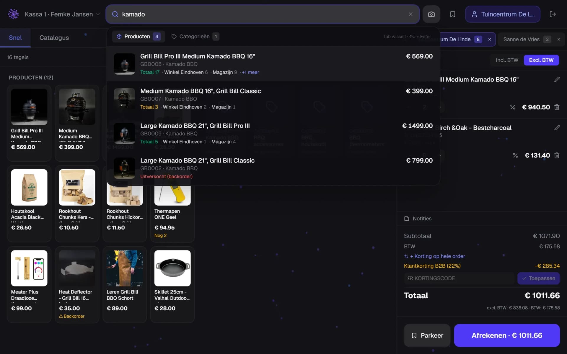Select Grill Bill Pro III Medium Kamado result
Screen dimensions: 567x354
(x=273, y=64)
